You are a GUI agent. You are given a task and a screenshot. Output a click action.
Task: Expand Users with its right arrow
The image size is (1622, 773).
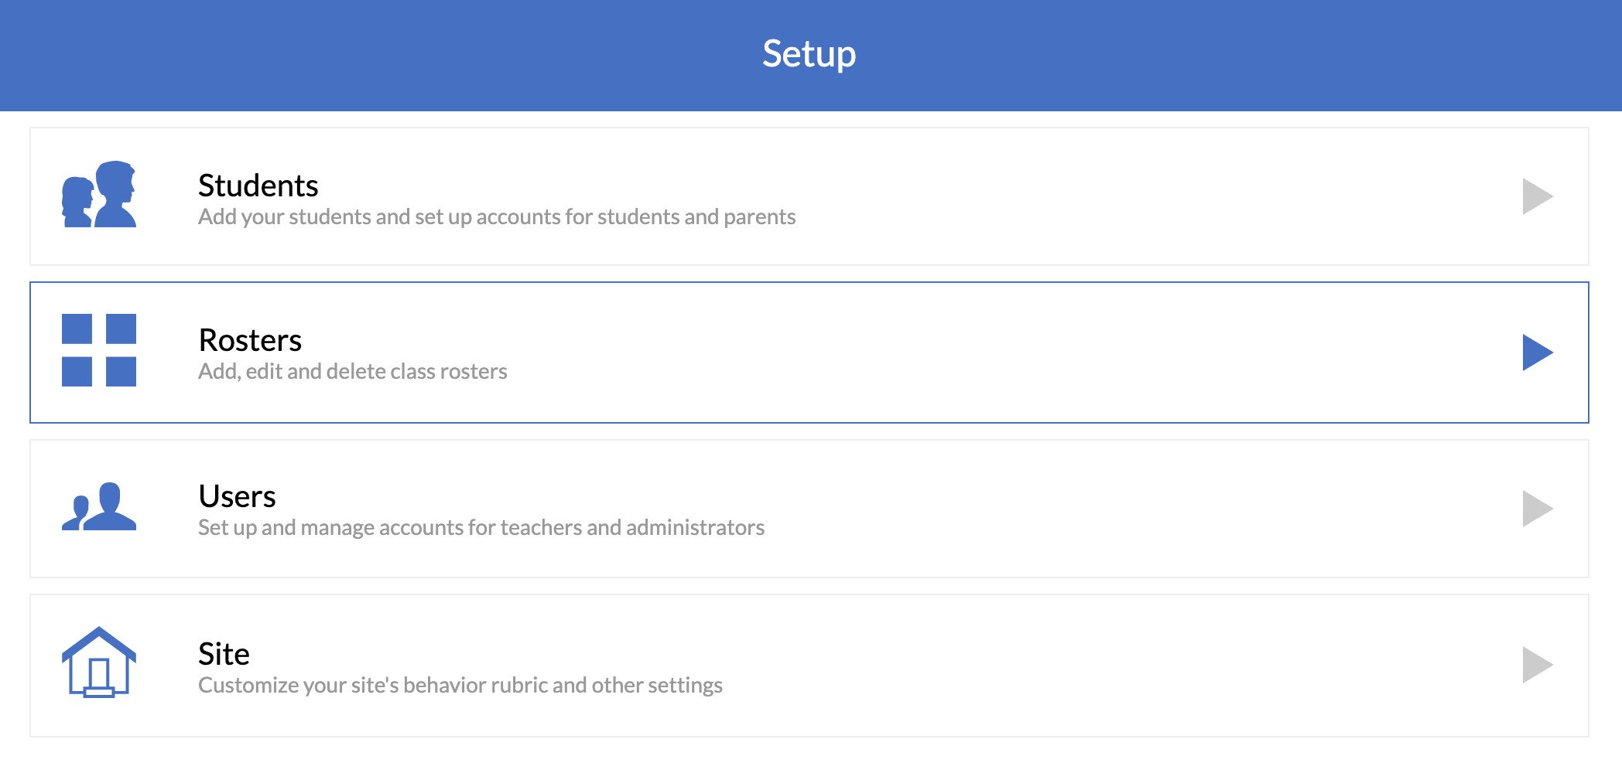[1537, 509]
